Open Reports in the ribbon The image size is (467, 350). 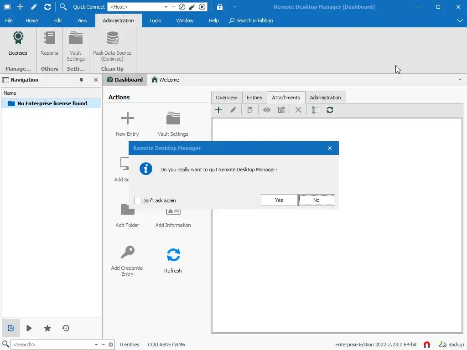[49, 43]
